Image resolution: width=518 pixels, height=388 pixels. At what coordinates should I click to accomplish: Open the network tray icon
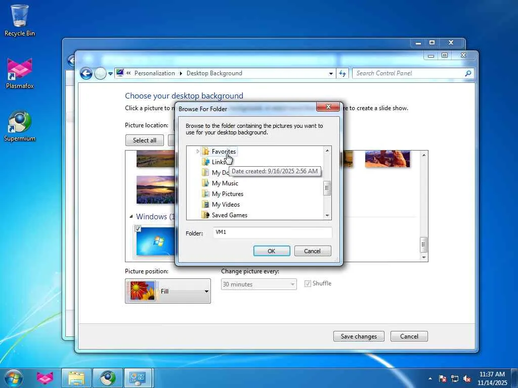(x=455, y=378)
